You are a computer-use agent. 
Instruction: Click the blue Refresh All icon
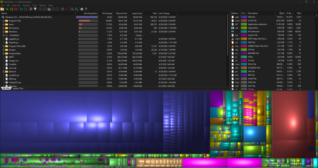[22, 9]
